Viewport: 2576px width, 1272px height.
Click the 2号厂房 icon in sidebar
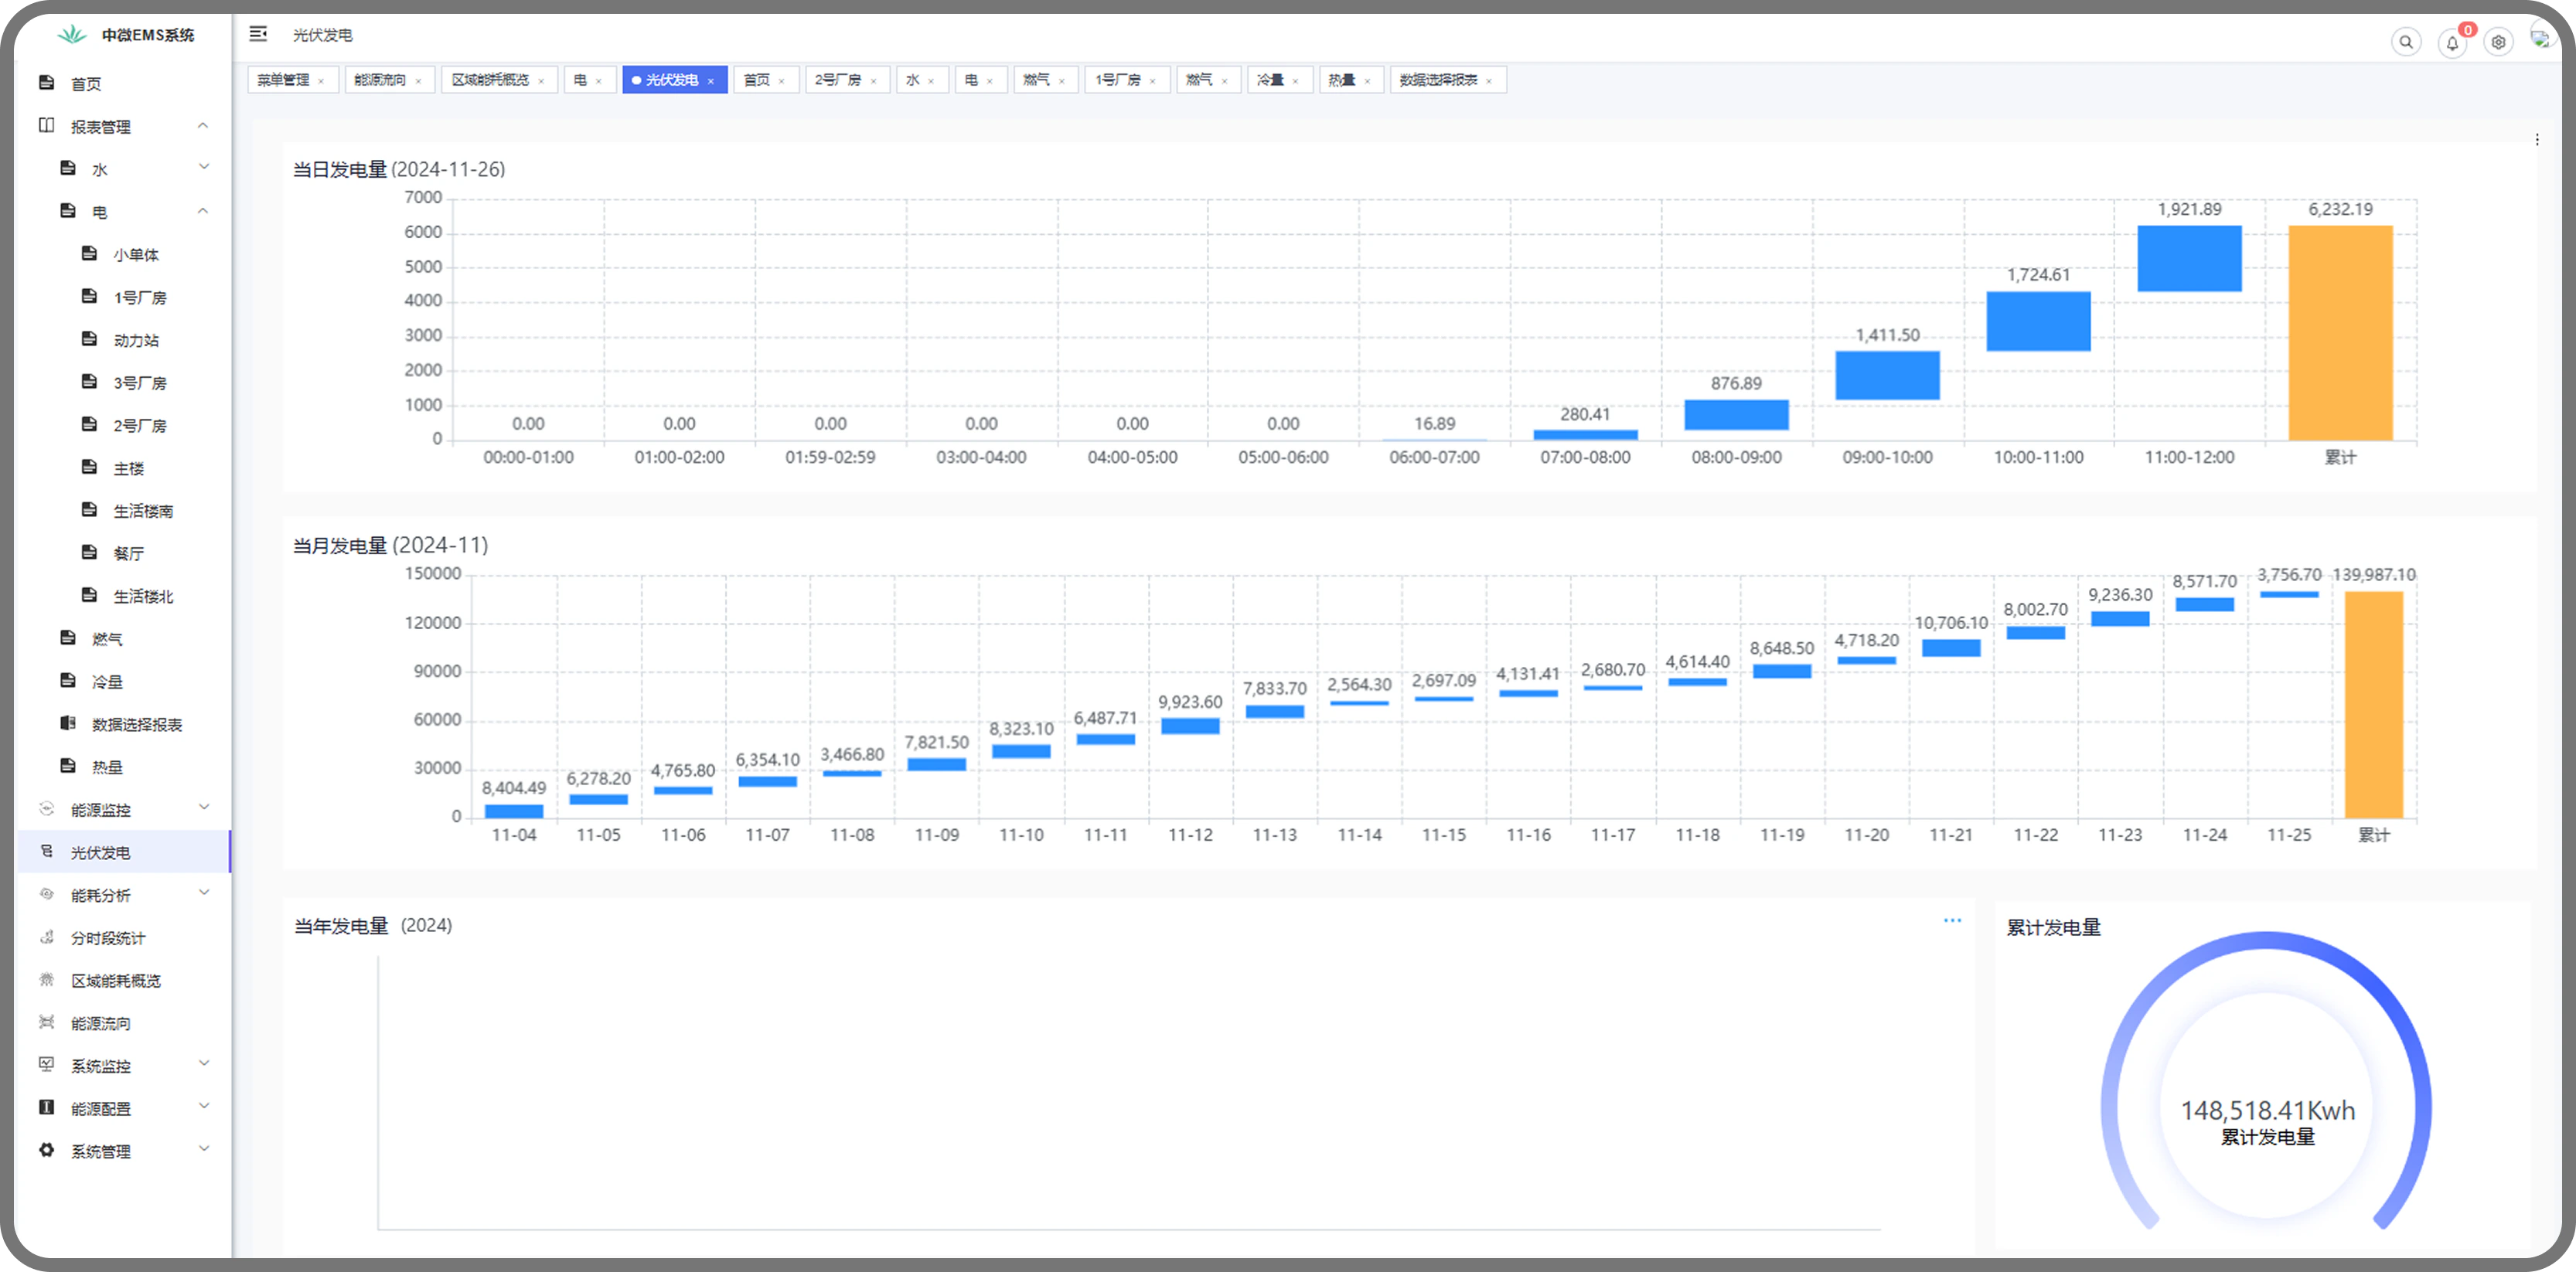[x=89, y=425]
